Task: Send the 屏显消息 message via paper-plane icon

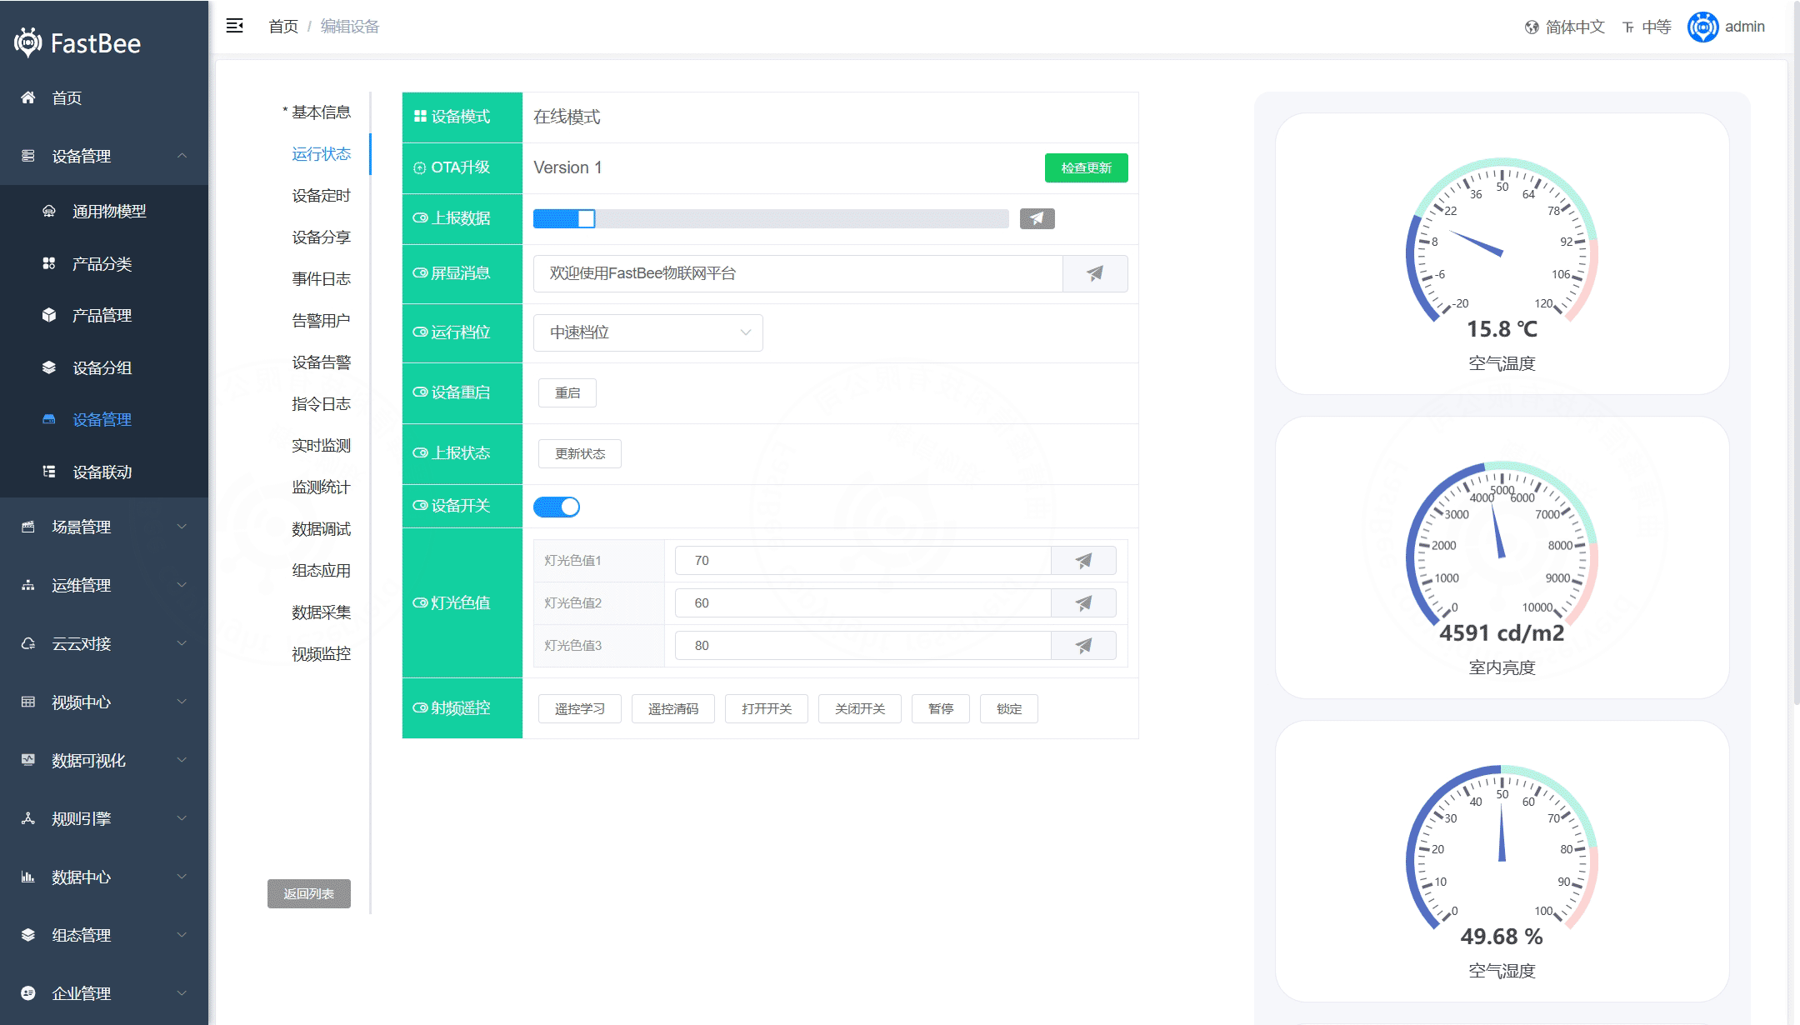Action: point(1095,273)
